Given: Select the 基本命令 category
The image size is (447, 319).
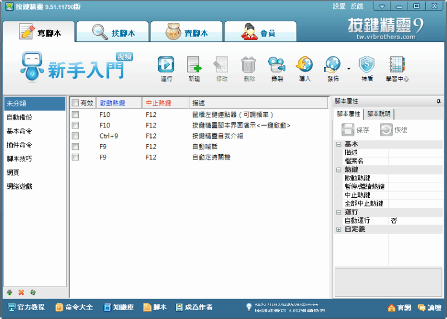Looking at the screenshot, I should click(x=35, y=131).
